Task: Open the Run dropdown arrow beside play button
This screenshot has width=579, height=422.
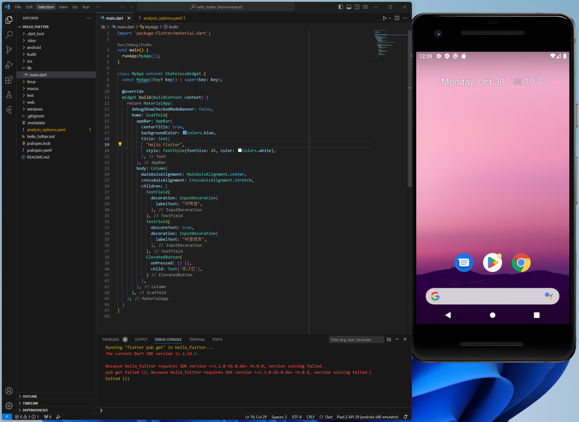Action: coord(390,18)
